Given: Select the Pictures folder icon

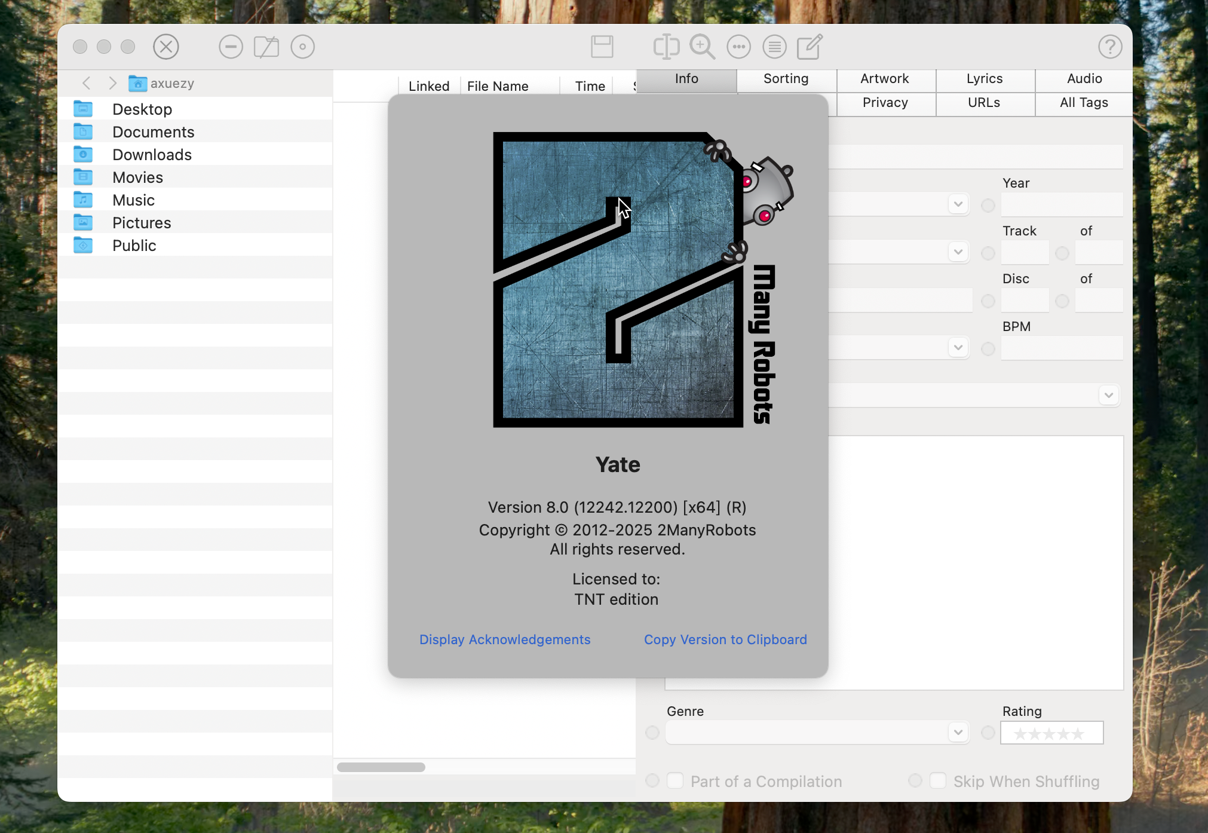Looking at the screenshot, I should click(x=83, y=222).
